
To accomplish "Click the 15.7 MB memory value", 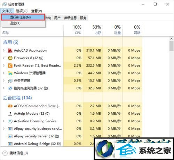I will 94,81.
